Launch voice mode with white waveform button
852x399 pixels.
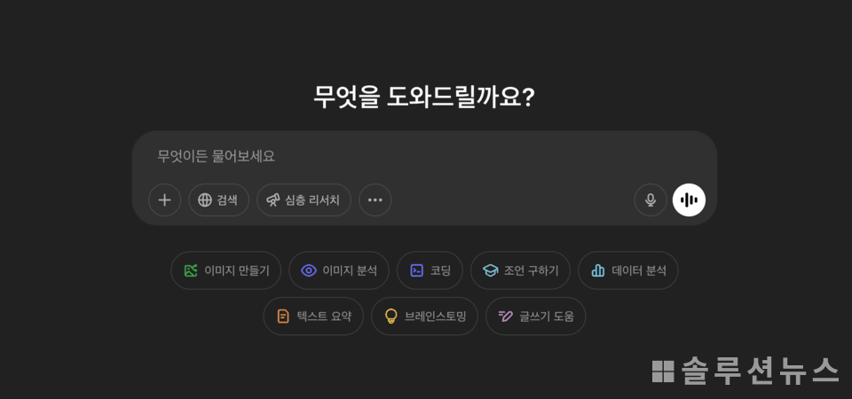689,199
